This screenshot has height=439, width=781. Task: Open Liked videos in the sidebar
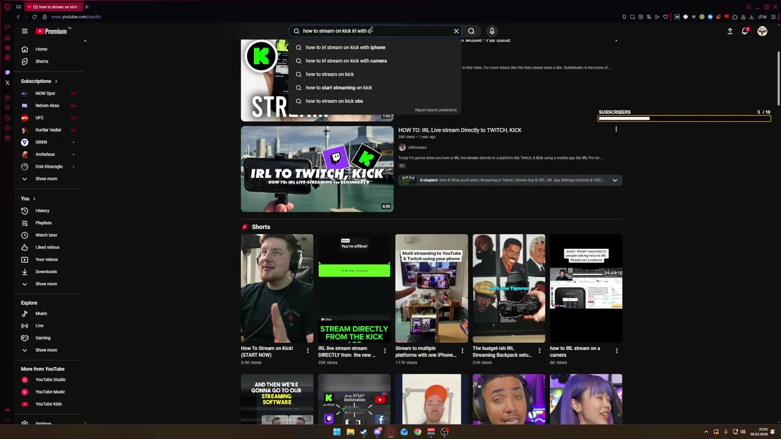point(47,247)
